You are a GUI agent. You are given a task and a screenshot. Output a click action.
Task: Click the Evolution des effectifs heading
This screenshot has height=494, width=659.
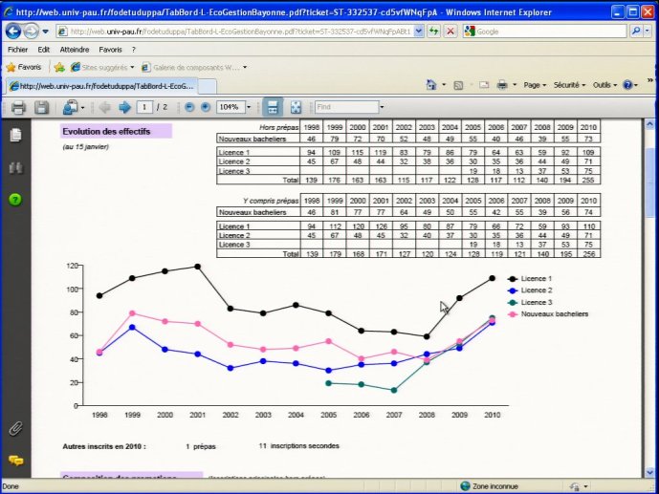(106, 131)
